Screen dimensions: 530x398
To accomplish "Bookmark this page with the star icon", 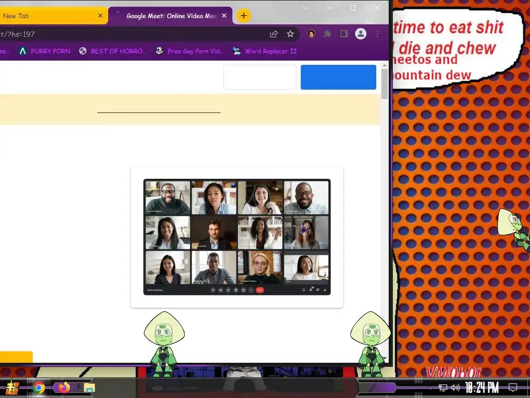I will click(x=290, y=34).
